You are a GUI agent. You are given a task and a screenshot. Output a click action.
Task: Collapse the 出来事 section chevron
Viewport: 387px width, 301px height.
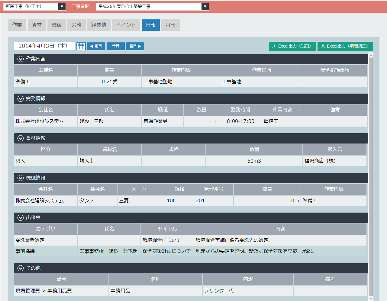click(x=21, y=218)
